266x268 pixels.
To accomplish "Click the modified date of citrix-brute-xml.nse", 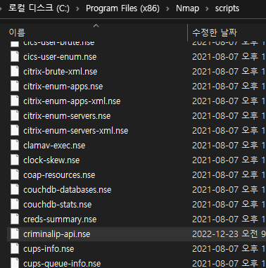I will [x=229, y=72].
